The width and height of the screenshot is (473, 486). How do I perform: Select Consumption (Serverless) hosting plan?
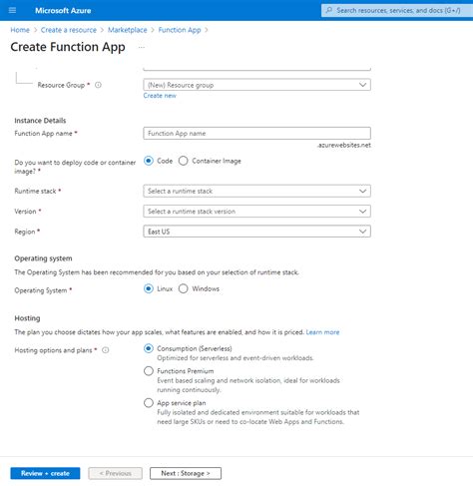click(149, 348)
